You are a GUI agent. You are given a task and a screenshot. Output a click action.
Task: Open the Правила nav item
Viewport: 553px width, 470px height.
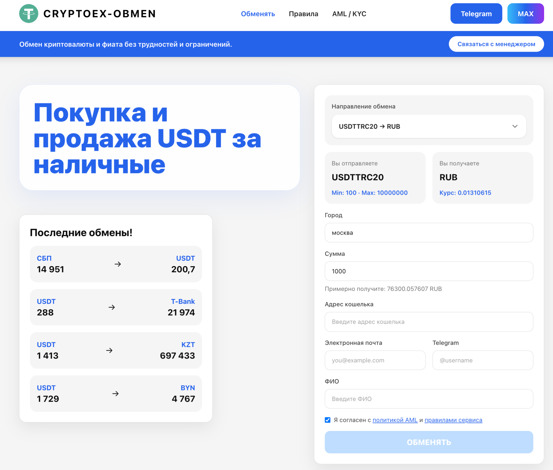pos(304,14)
